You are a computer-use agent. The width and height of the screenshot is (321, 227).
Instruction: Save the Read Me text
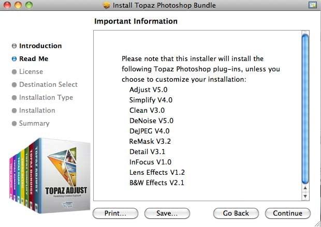[x=167, y=214]
